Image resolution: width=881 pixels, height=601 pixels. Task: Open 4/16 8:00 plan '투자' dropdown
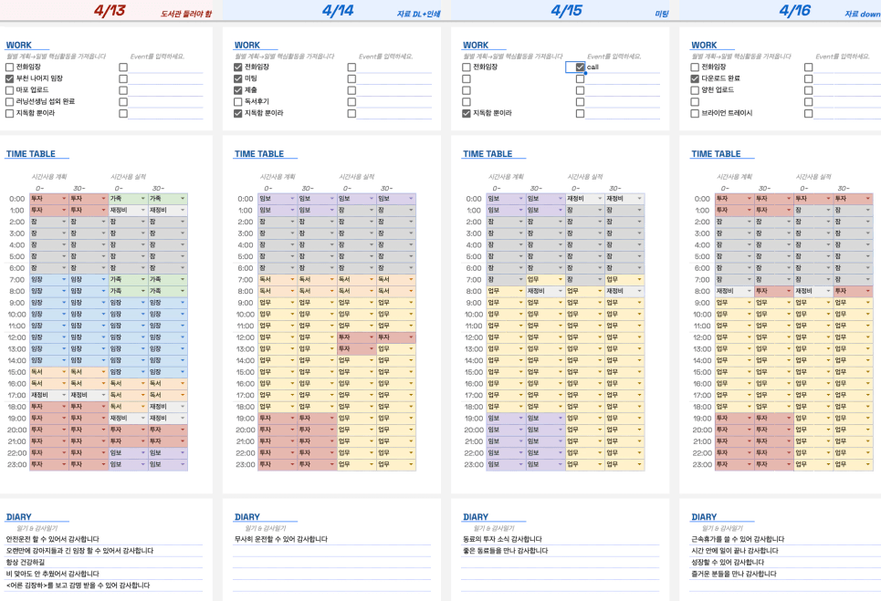pyautogui.click(x=789, y=291)
